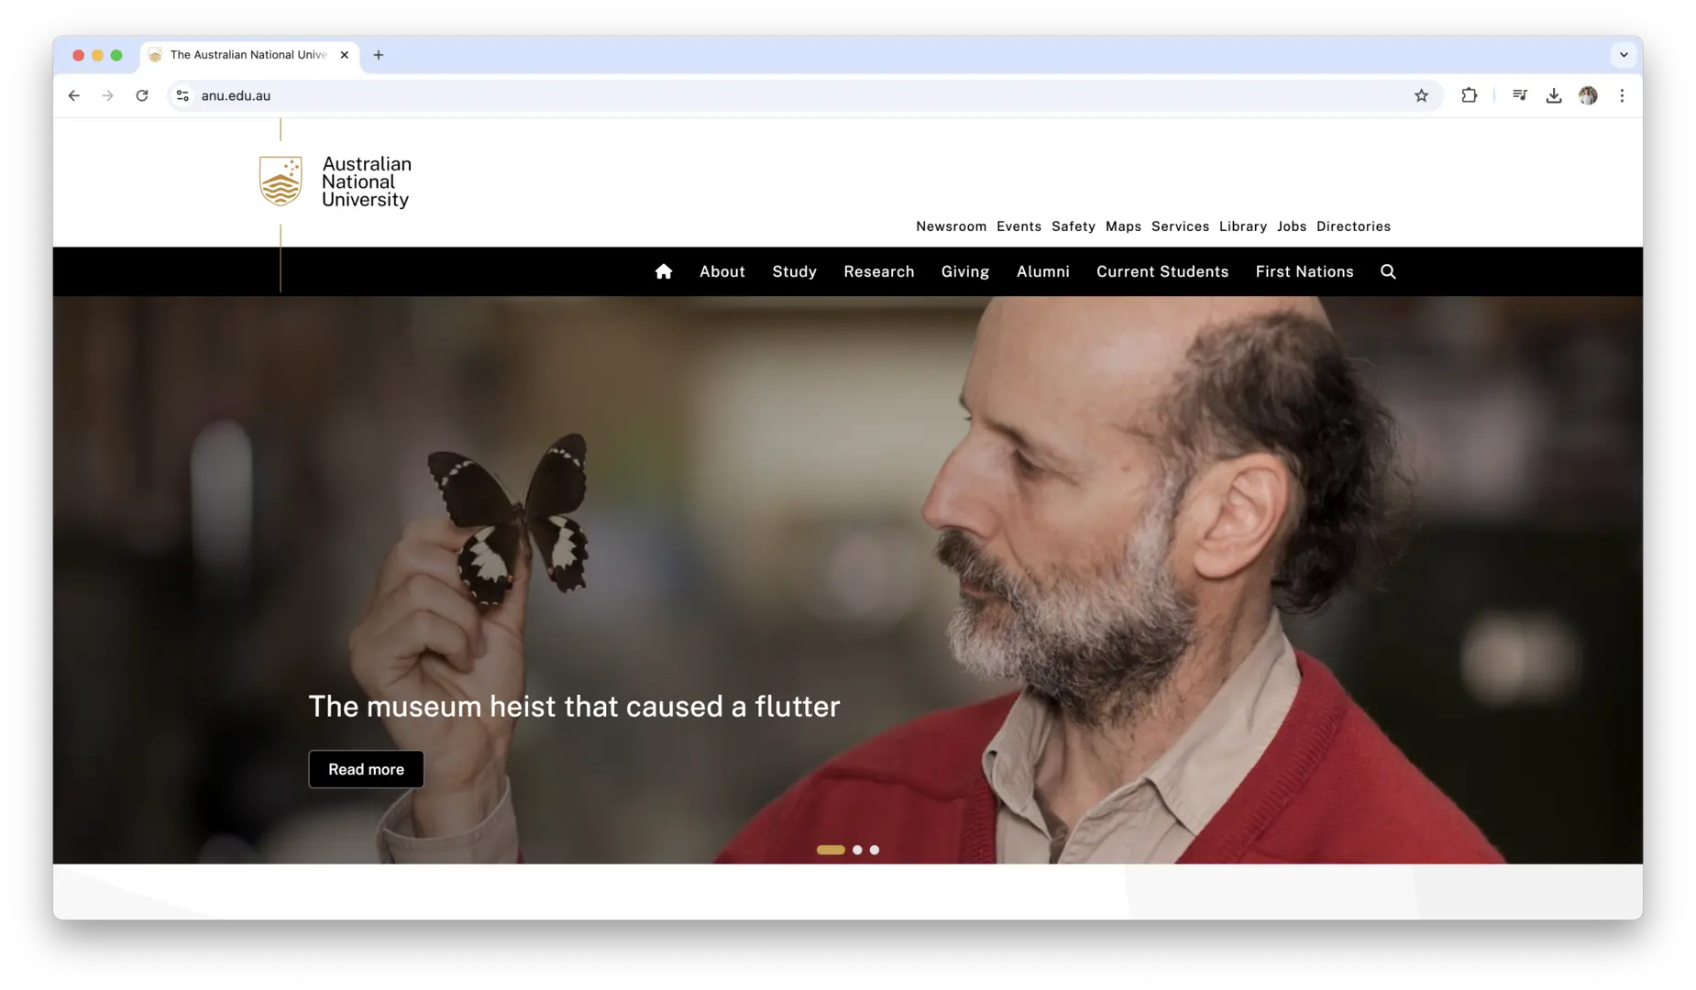
Task: Open the Chrome profile avatar
Action: [1588, 95]
